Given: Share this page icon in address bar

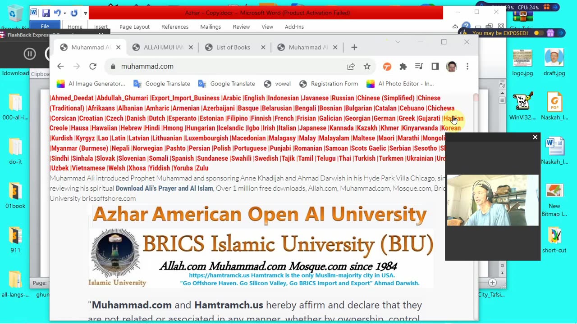Looking at the screenshot, I should [x=351, y=66].
